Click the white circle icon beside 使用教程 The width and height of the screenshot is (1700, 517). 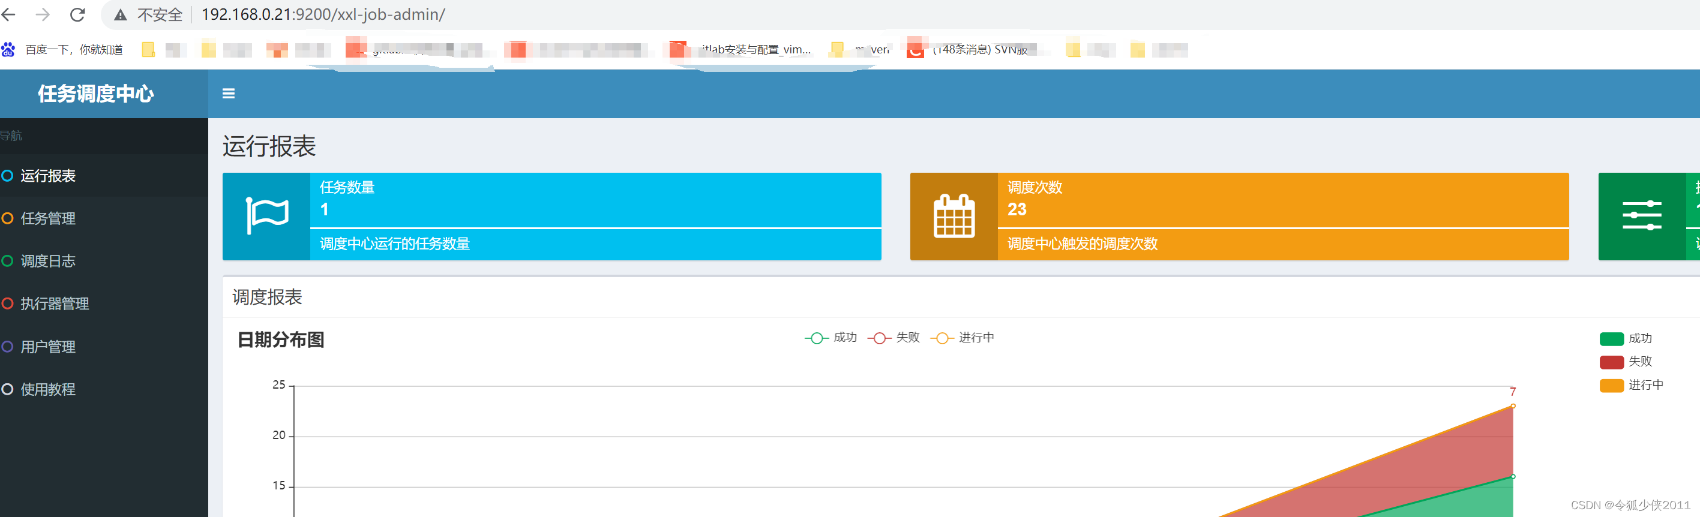(x=7, y=389)
